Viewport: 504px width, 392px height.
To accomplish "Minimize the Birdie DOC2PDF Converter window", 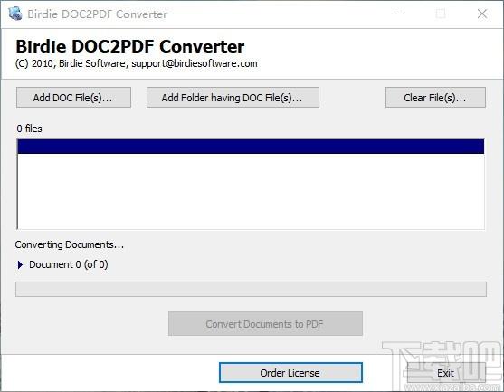I will point(400,14).
